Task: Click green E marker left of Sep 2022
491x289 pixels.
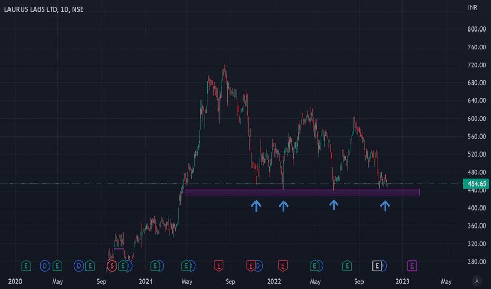Action: coord(347,266)
